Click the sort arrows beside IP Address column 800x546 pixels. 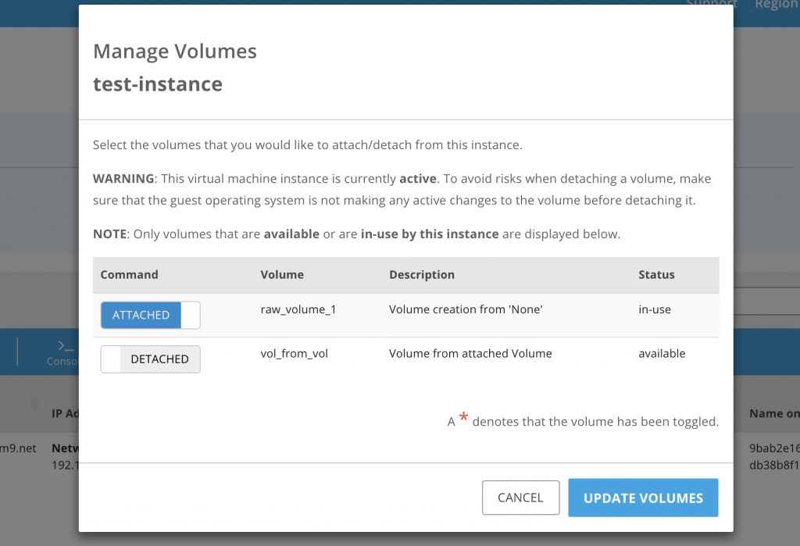tap(34, 405)
